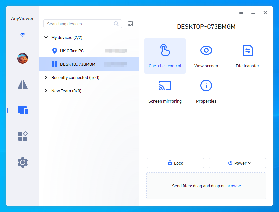279x212 pixels.
Task: Open the user profile avatar
Action: pyautogui.click(x=23, y=58)
